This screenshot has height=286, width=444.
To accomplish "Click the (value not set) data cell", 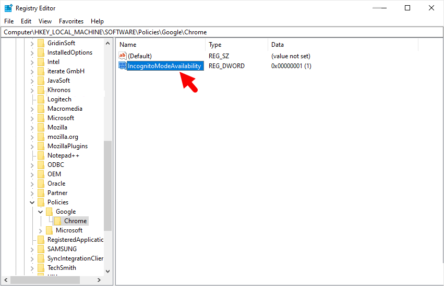I will [x=291, y=56].
